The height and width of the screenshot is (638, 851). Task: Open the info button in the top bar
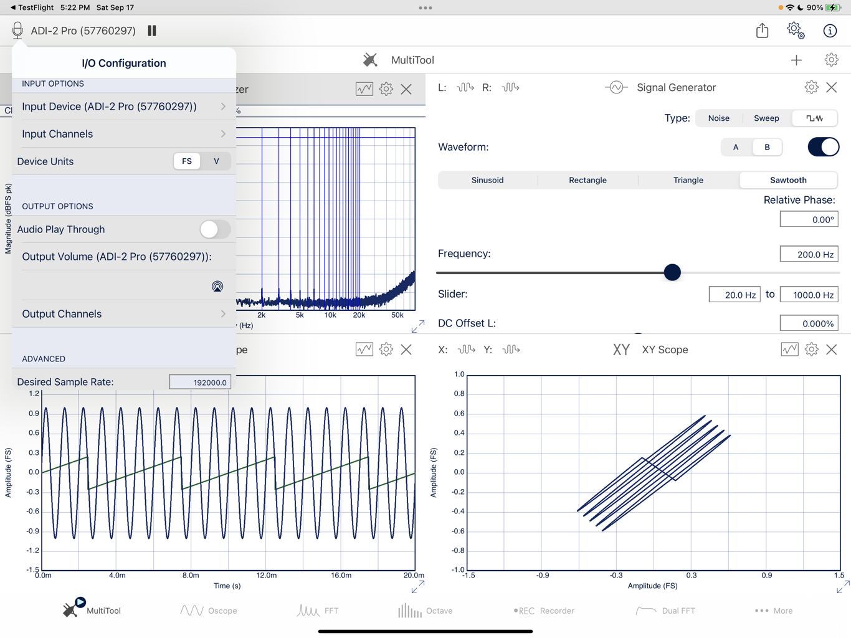pos(830,31)
